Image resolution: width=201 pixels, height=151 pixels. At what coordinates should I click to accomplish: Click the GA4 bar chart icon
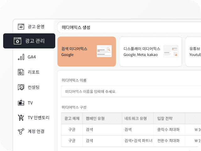tap(21, 57)
